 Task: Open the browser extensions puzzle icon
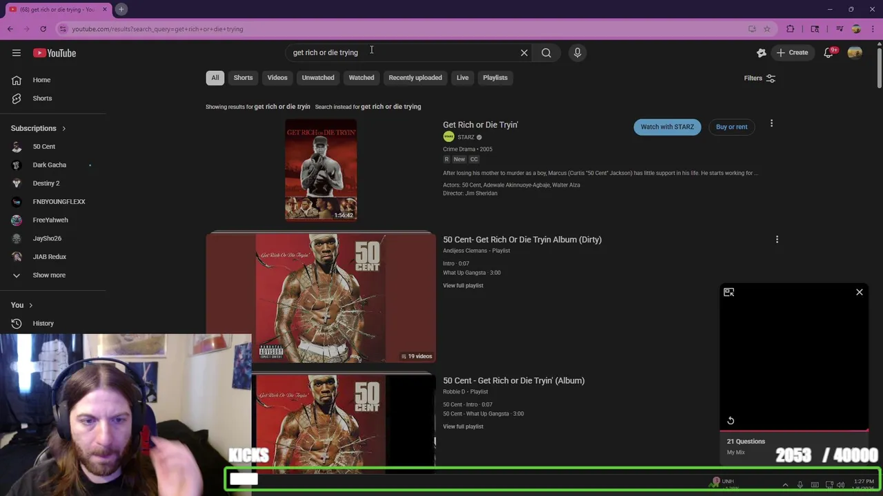791,29
